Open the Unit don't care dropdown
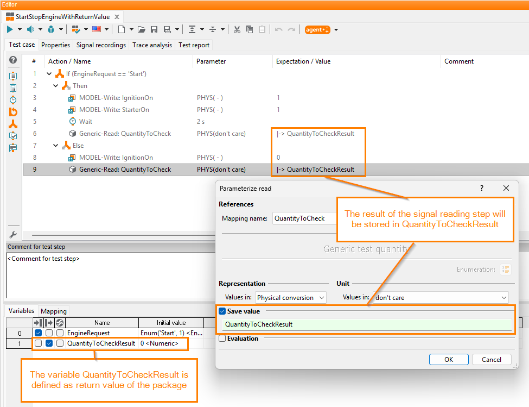The image size is (529, 407). pos(441,298)
